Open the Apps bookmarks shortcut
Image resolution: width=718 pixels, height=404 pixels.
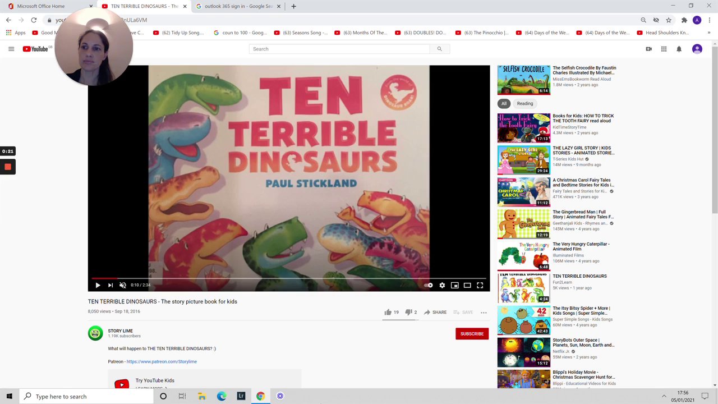click(16, 33)
